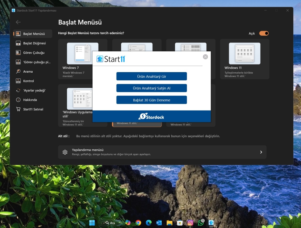Click the Hakkında info icon
Image resolution: width=301 pixels, height=228 pixels.
point(18,100)
